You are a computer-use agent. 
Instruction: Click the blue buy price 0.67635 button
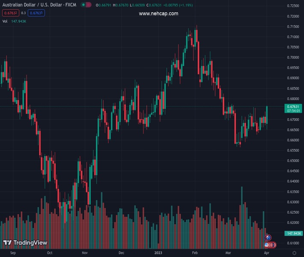[x=36, y=13]
